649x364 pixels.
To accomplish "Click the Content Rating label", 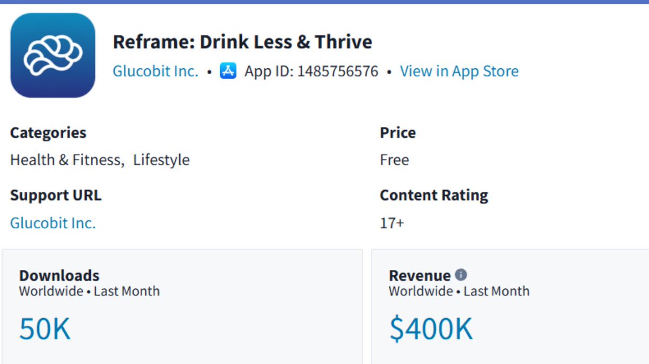I will pyautogui.click(x=434, y=195).
